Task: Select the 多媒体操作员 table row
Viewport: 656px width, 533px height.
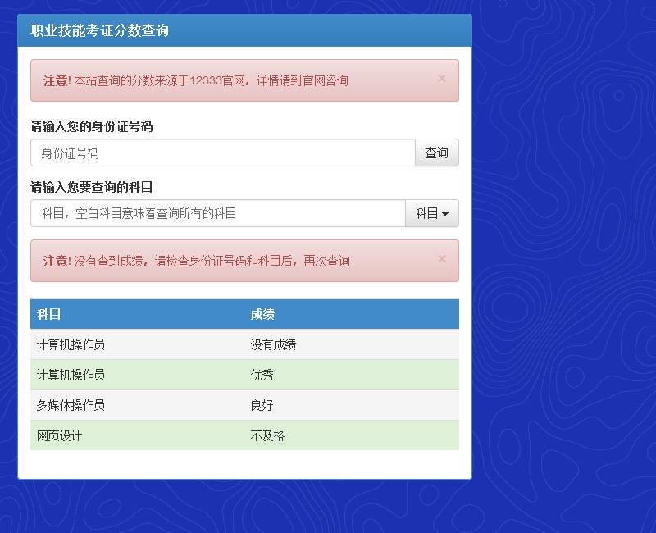Action: point(244,405)
